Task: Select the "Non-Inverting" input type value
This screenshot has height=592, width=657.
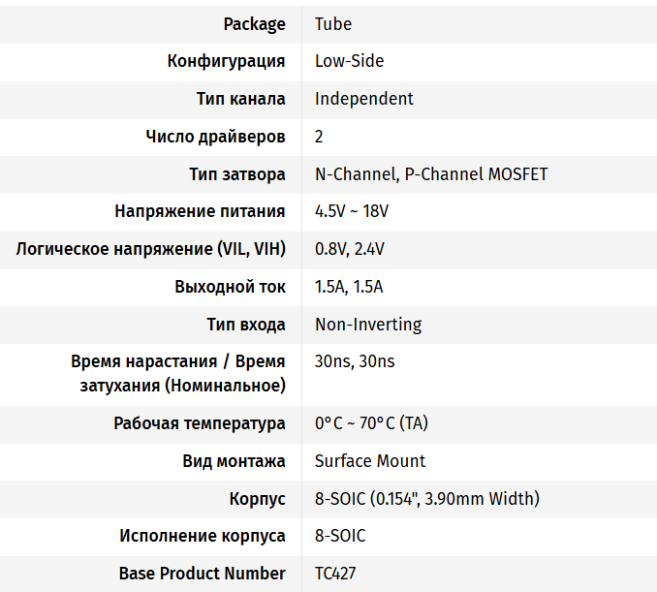Action: point(368,325)
